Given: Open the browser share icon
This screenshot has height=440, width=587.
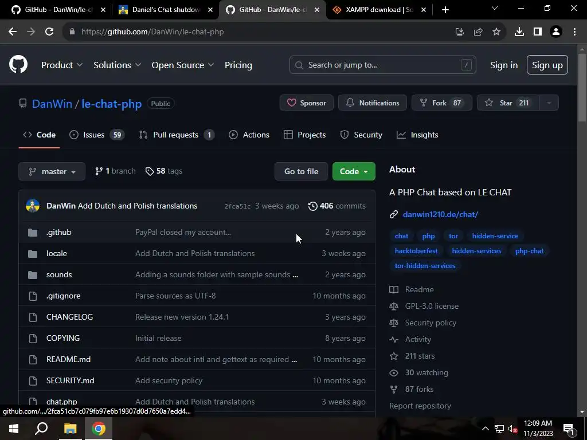Looking at the screenshot, I should [478, 32].
